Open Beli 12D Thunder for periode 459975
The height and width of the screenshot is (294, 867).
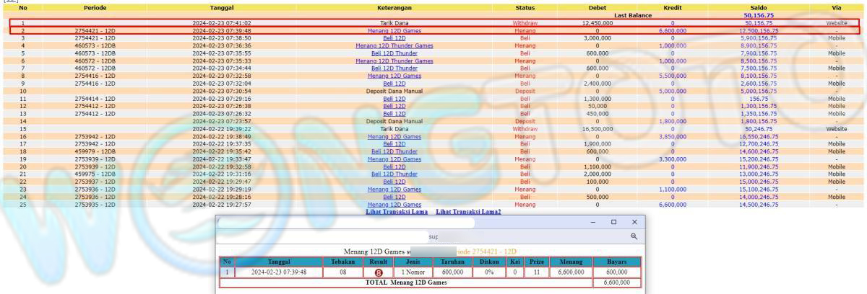pyautogui.click(x=394, y=174)
